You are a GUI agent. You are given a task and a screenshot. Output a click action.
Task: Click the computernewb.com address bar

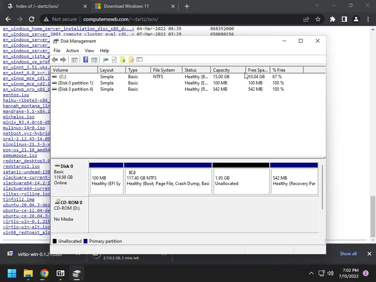tap(120, 19)
